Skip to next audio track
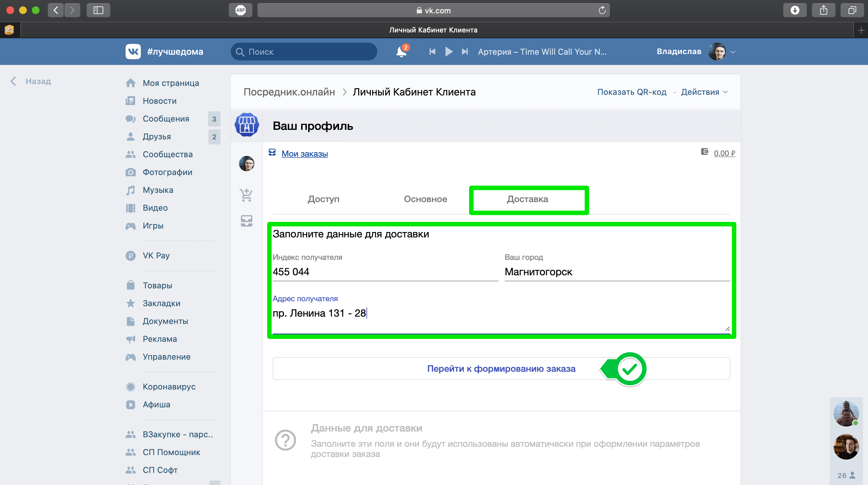 (x=465, y=52)
